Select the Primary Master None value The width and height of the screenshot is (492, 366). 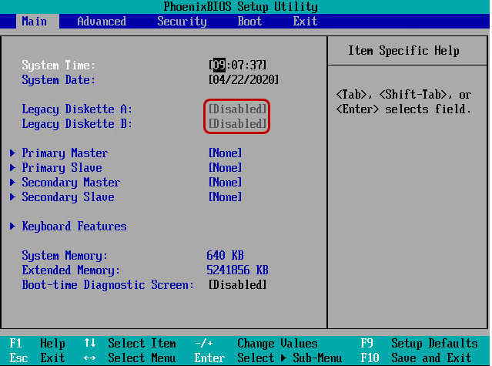(x=225, y=153)
